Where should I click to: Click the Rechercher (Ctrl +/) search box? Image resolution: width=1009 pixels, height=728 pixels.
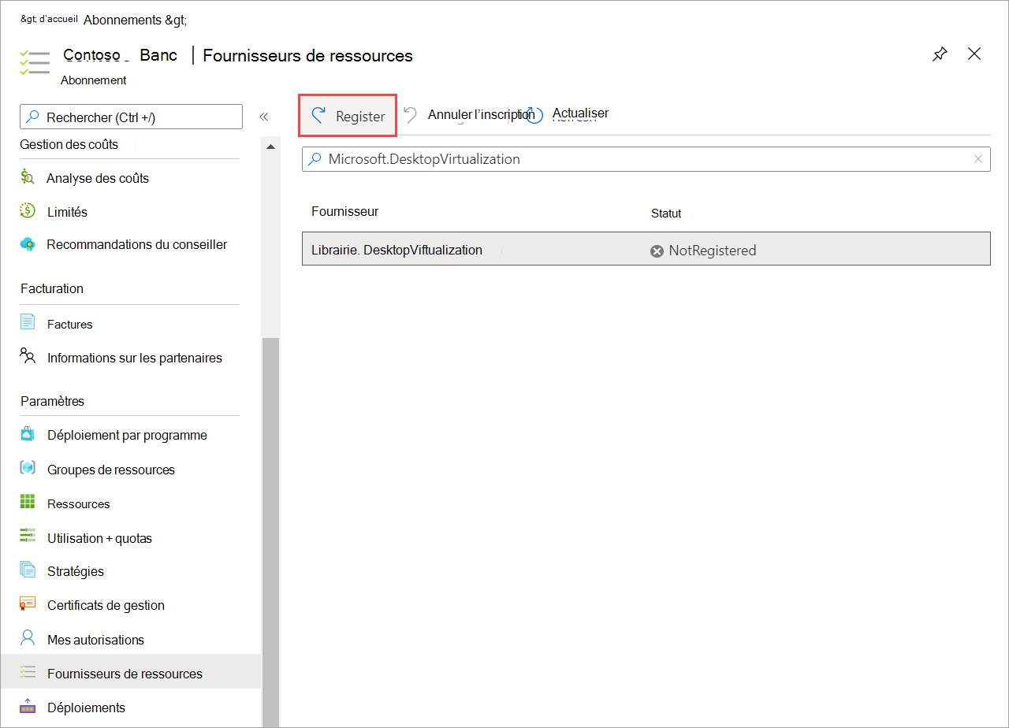131,117
